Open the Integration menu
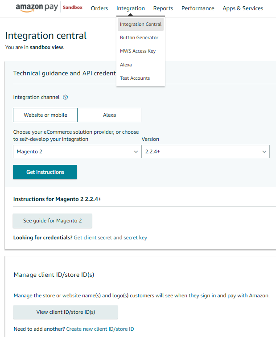276x337 pixels. click(x=130, y=8)
